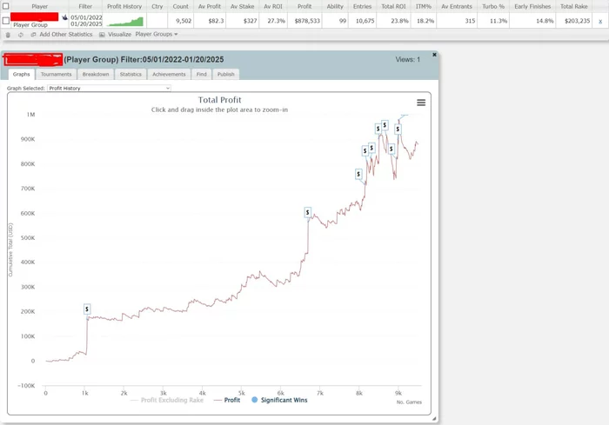Open the Breakdown tab
Viewport: 609px width, 425px height.
click(96, 74)
